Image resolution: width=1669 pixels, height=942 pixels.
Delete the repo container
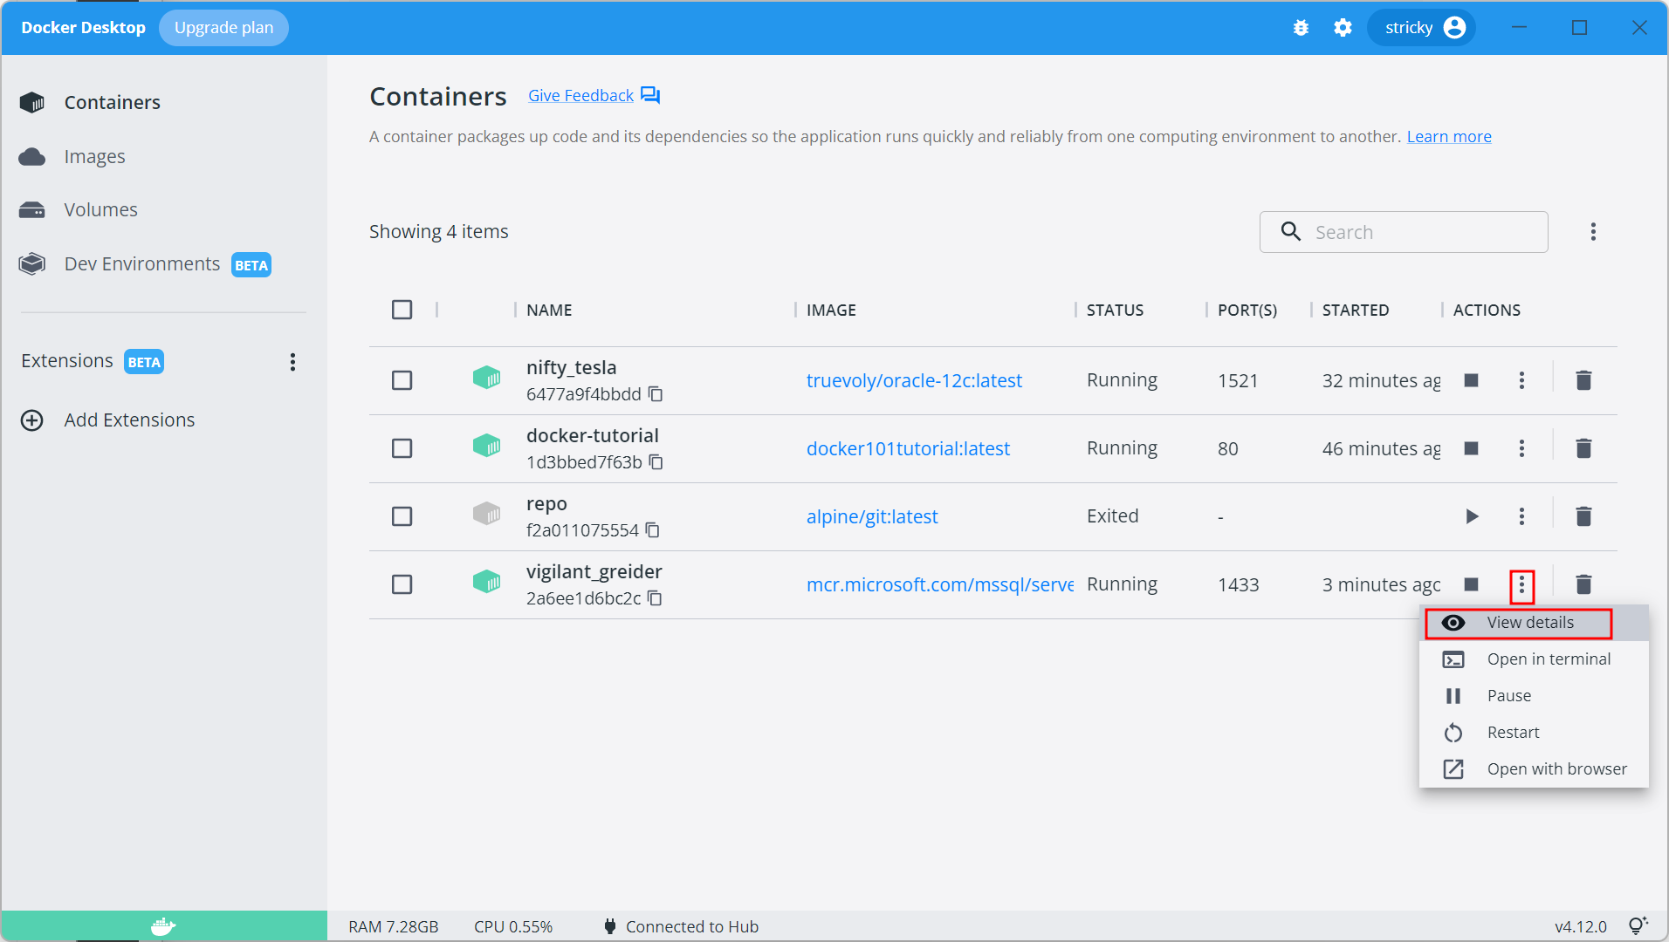pyautogui.click(x=1583, y=516)
